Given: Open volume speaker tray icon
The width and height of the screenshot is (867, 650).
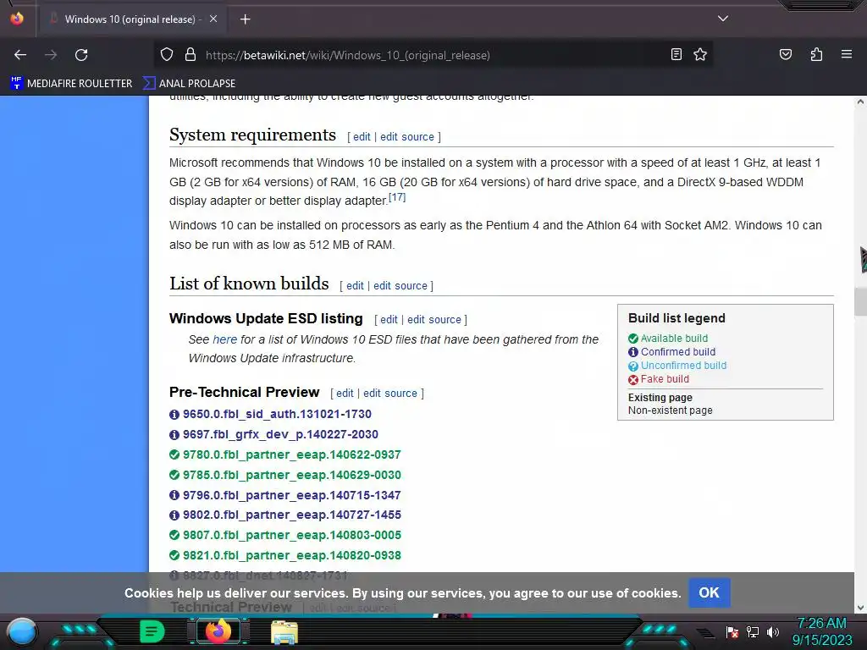Looking at the screenshot, I should coord(773,631).
